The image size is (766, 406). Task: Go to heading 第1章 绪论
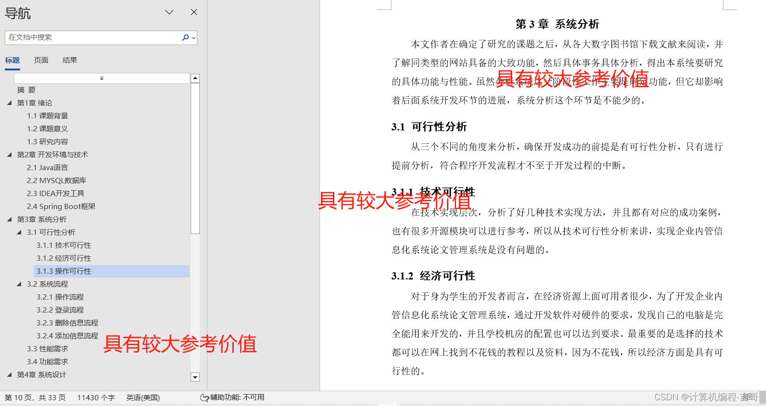[34, 103]
